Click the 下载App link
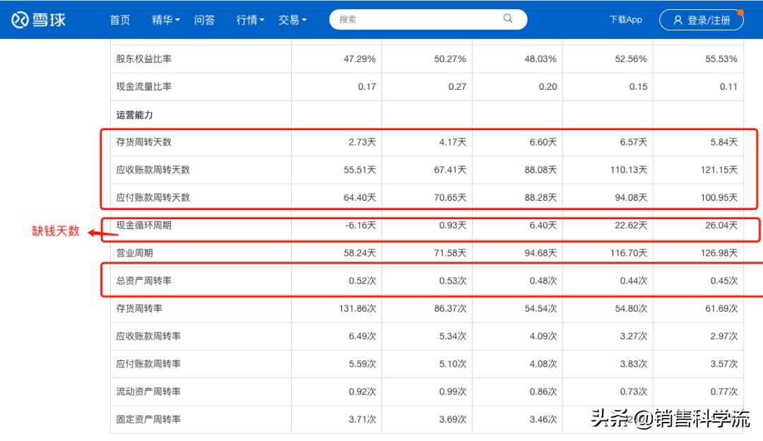763x441 pixels. click(625, 20)
